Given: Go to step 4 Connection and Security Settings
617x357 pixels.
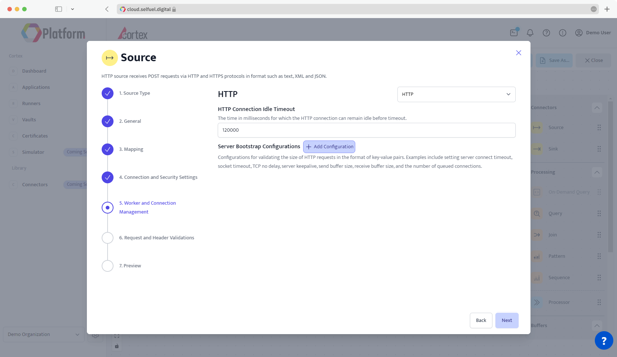Looking at the screenshot, I should pyautogui.click(x=158, y=177).
